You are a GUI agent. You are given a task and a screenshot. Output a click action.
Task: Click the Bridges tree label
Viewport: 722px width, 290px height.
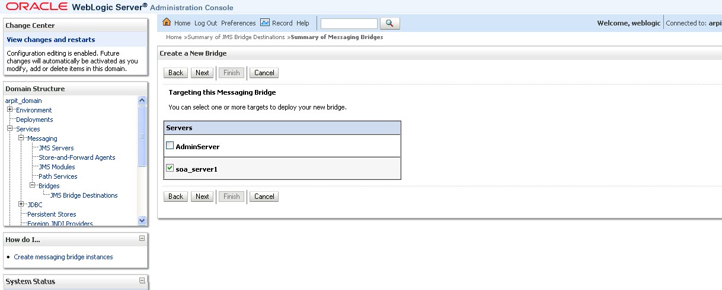(49, 186)
